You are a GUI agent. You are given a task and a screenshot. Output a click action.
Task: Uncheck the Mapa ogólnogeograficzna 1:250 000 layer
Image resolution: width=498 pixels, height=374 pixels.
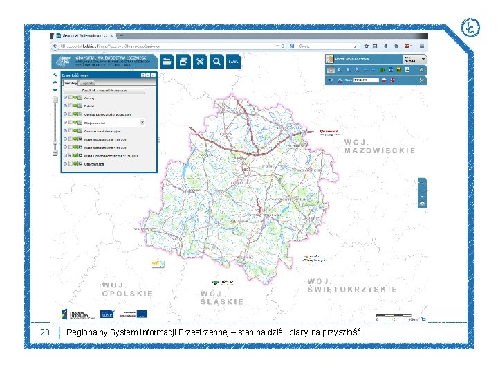[70, 156]
